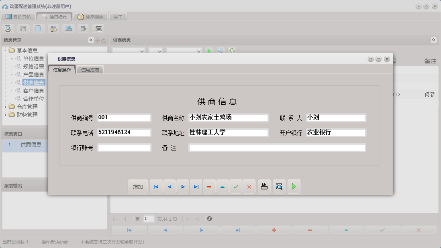Viewport: 441px width, 248px height.
Task: Select the search/query toolbar icon
Action: pos(8,28)
